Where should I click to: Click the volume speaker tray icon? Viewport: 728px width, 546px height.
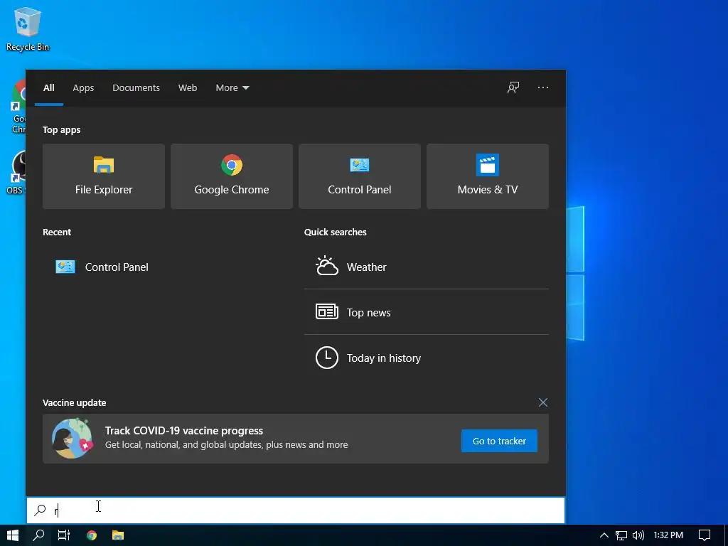[638, 535]
